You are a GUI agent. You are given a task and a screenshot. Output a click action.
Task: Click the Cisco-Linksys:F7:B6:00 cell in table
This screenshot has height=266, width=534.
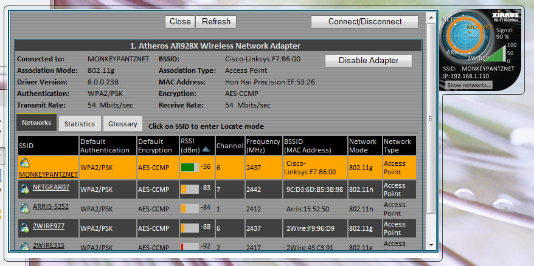315,168
